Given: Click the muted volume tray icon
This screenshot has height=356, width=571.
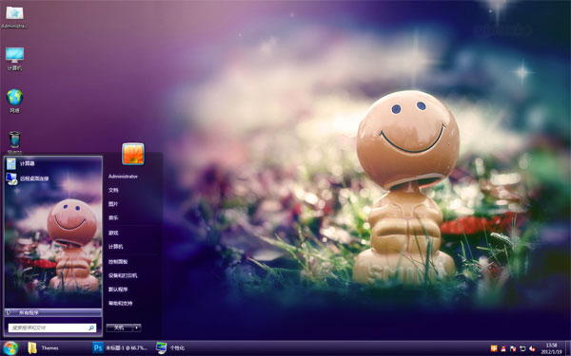Looking at the screenshot, I should click(x=532, y=348).
